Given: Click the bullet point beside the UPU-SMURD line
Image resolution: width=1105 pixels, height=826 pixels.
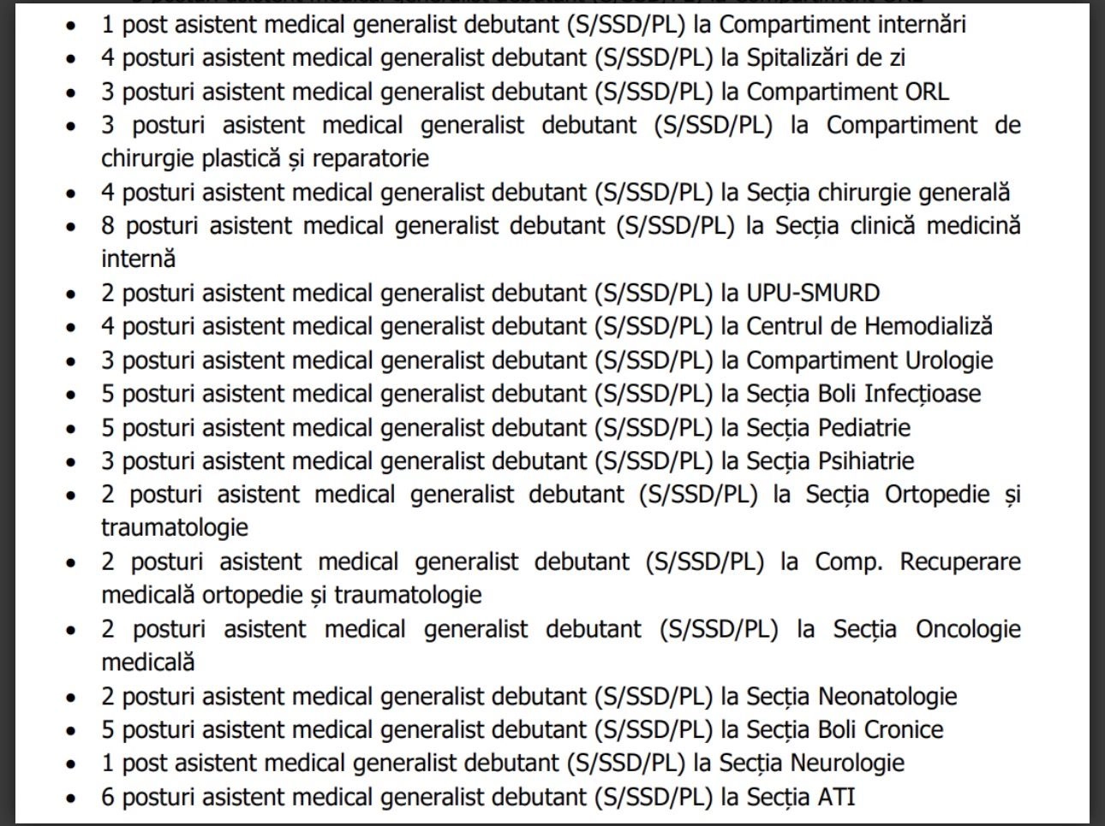Looking at the screenshot, I should (x=71, y=294).
